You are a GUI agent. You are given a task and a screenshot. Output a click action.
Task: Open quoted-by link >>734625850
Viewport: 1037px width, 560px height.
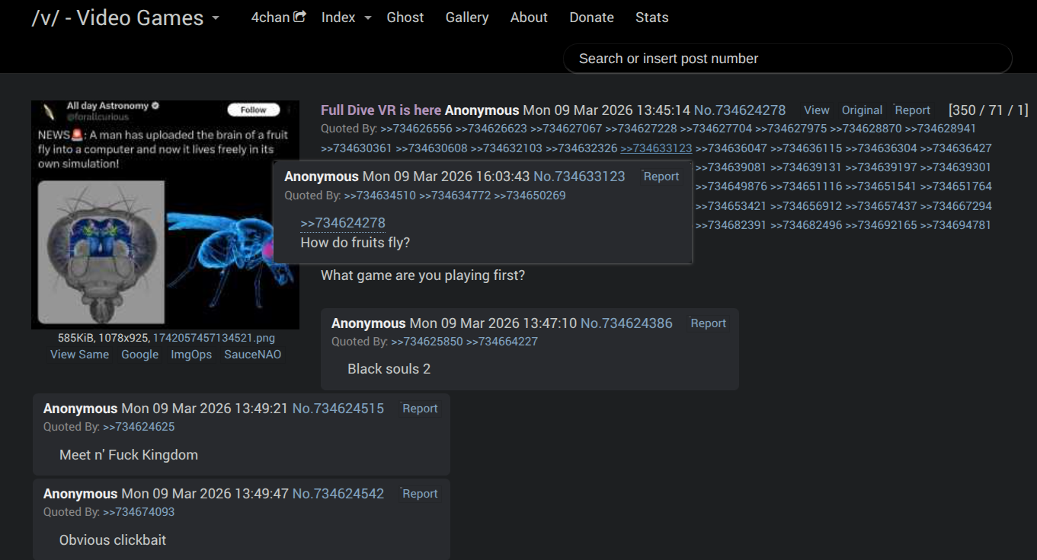pos(427,342)
